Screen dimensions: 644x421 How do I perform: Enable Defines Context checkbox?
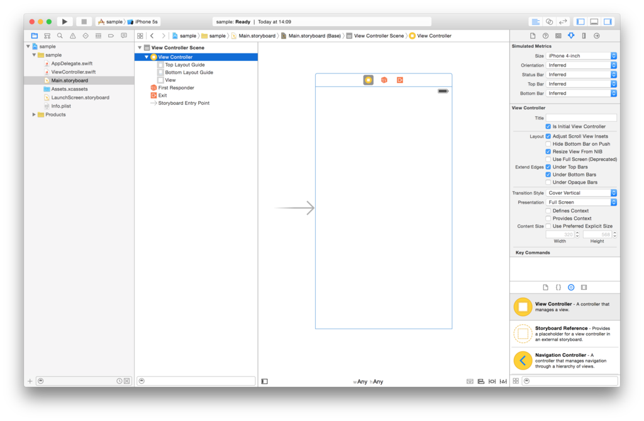pyautogui.click(x=548, y=211)
